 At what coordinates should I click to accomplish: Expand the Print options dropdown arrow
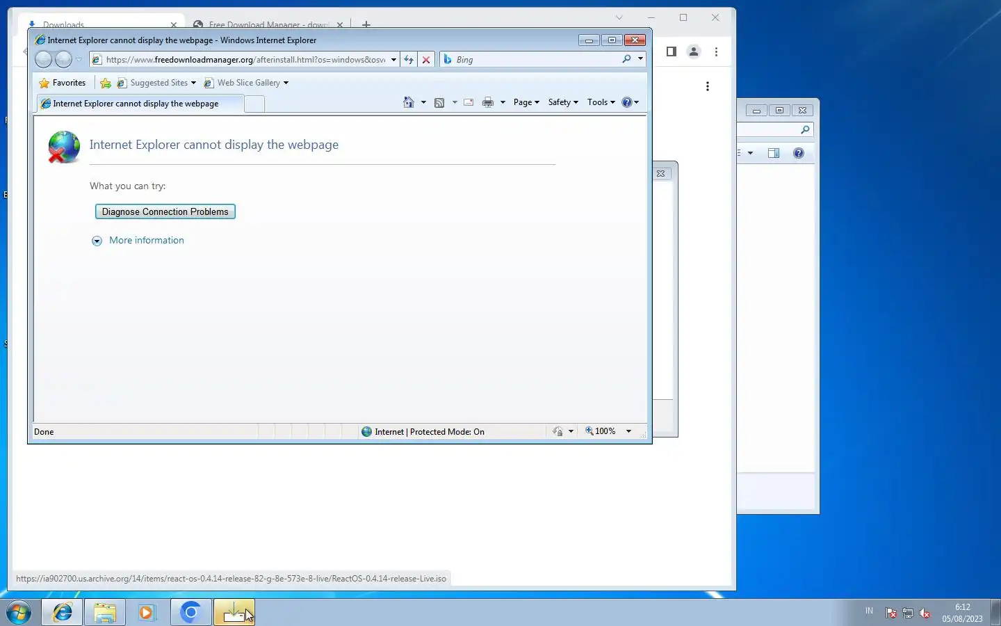click(503, 102)
